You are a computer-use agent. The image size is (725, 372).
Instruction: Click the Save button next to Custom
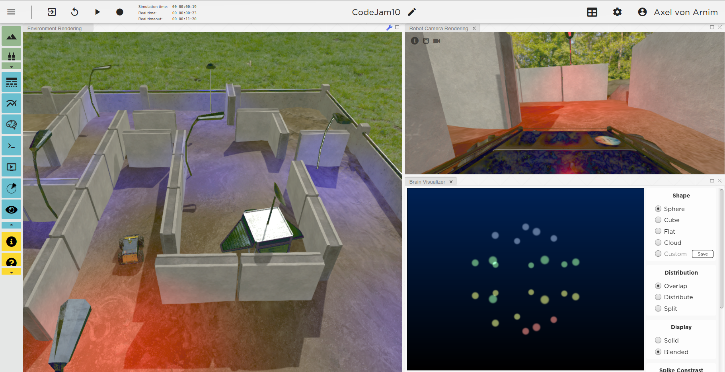point(702,254)
